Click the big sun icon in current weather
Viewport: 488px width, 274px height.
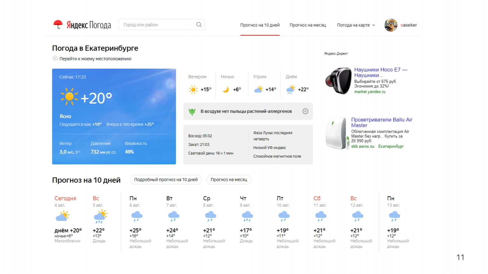pos(69,97)
